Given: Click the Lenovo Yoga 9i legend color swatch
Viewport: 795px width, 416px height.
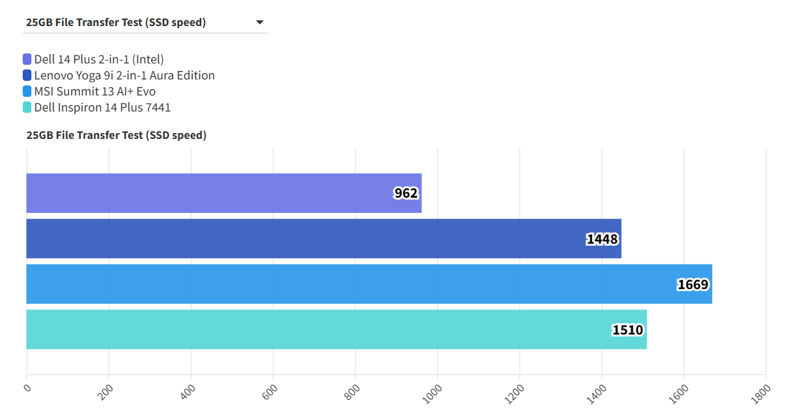Looking at the screenshot, I should click(x=27, y=75).
